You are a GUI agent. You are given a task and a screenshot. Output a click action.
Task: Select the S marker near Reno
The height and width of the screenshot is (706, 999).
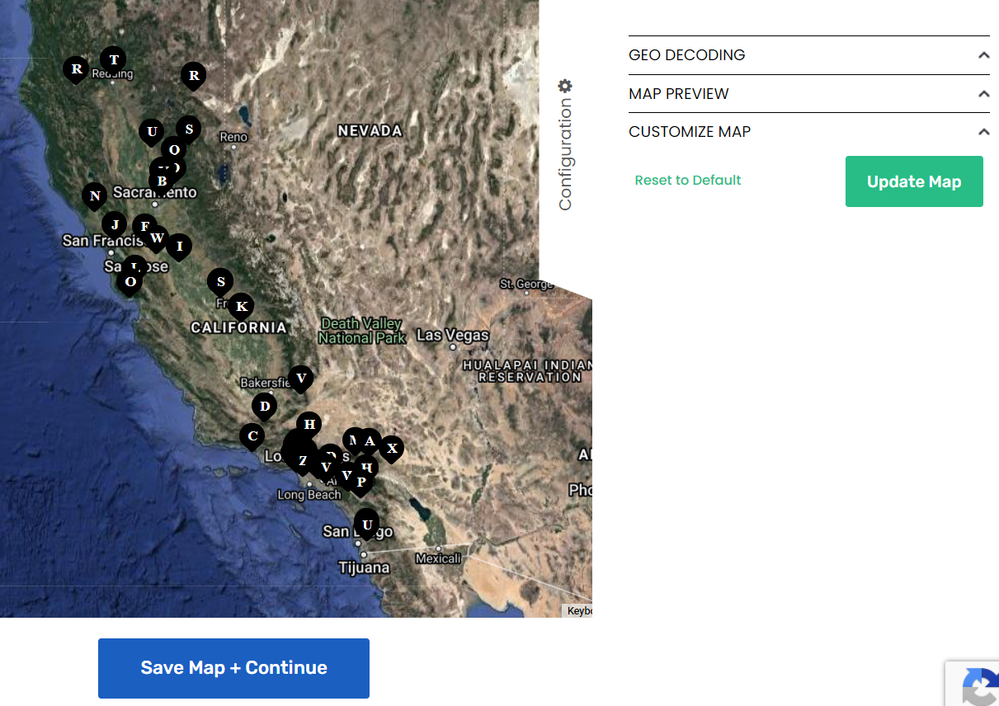coord(188,129)
